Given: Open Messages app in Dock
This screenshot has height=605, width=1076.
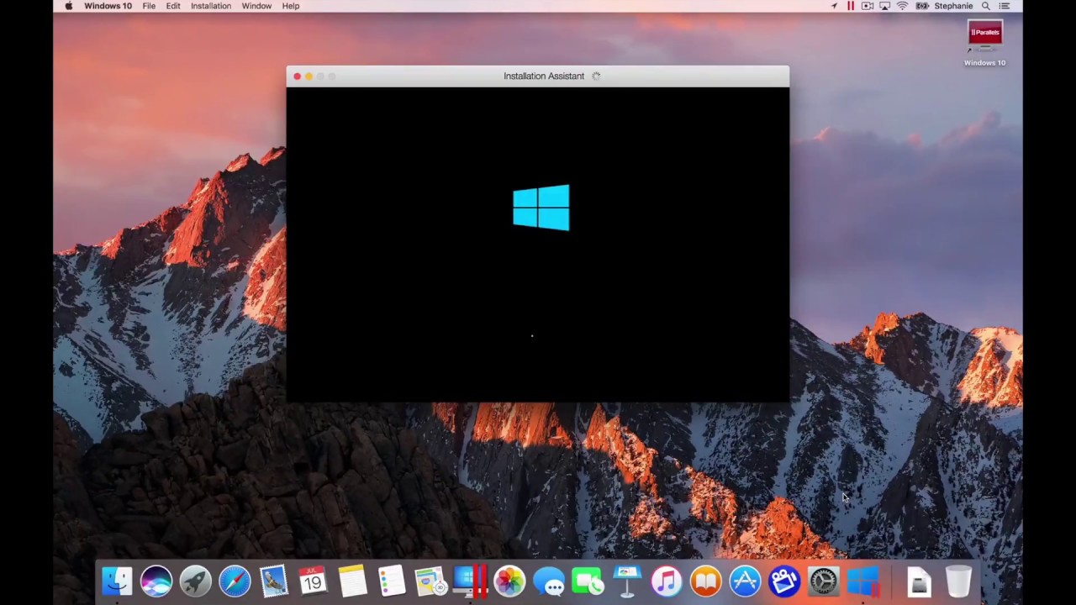Looking at the screenshot, I should coord(548,581).
